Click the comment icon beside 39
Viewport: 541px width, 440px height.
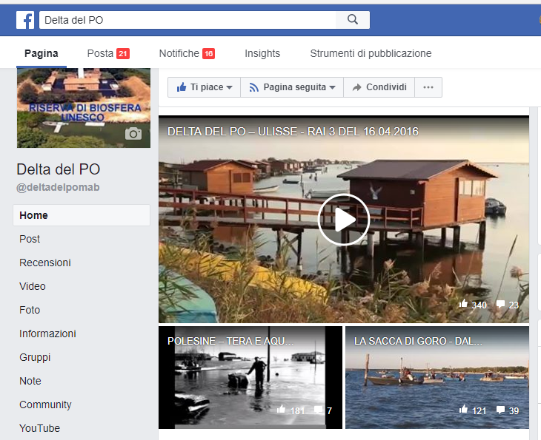pyautogui.click(x=500, y=410)
